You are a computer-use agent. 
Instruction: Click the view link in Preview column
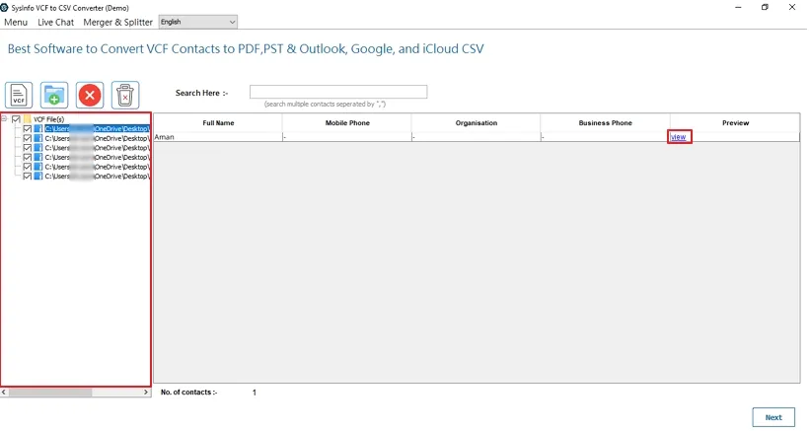pos(679,137)
